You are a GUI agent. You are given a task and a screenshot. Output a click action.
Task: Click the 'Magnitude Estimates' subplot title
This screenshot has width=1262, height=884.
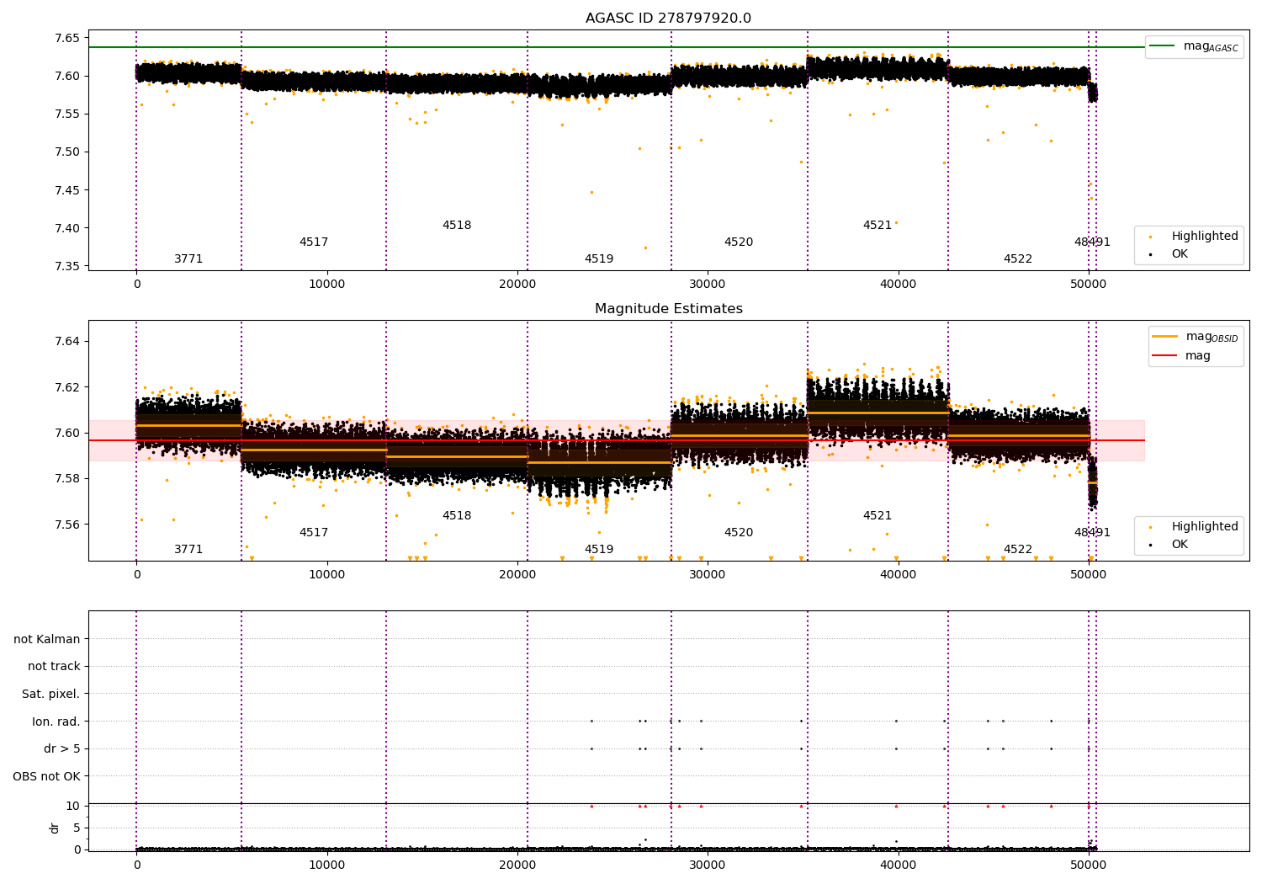[668, 309]
